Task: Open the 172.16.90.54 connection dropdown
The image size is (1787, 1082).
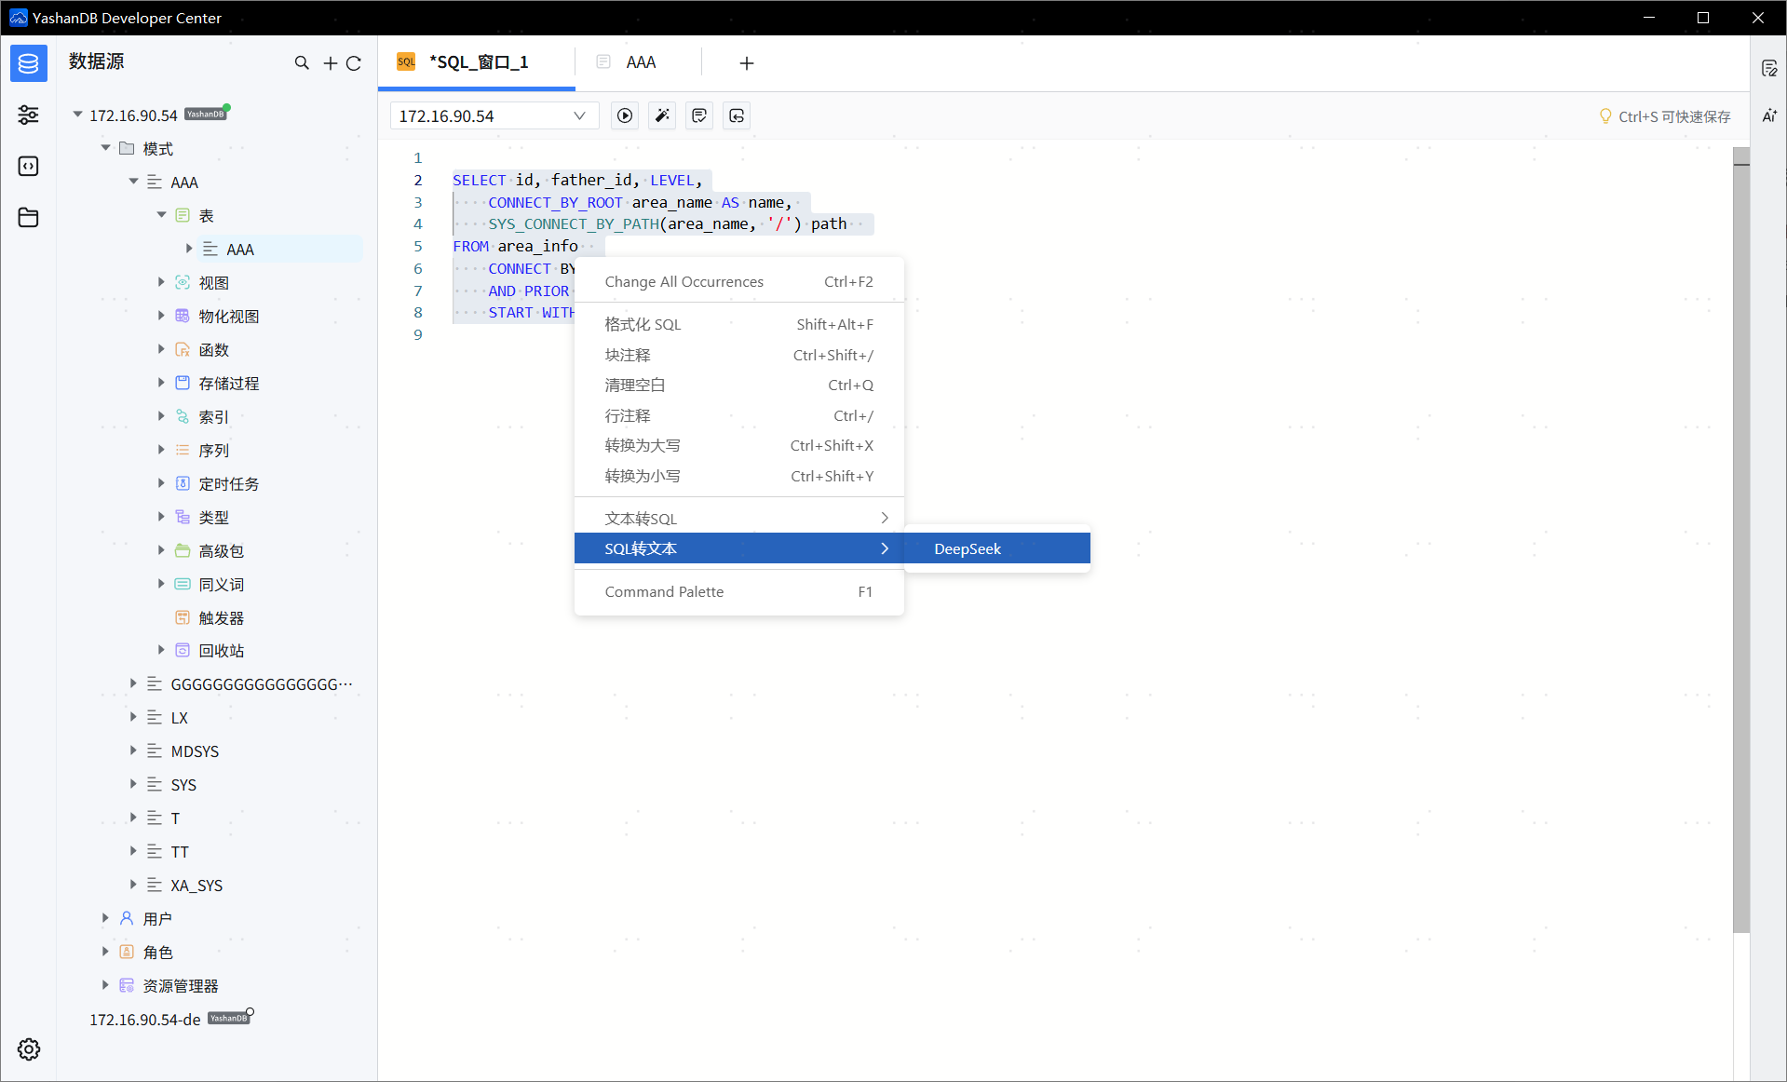Action: [493, 115]
